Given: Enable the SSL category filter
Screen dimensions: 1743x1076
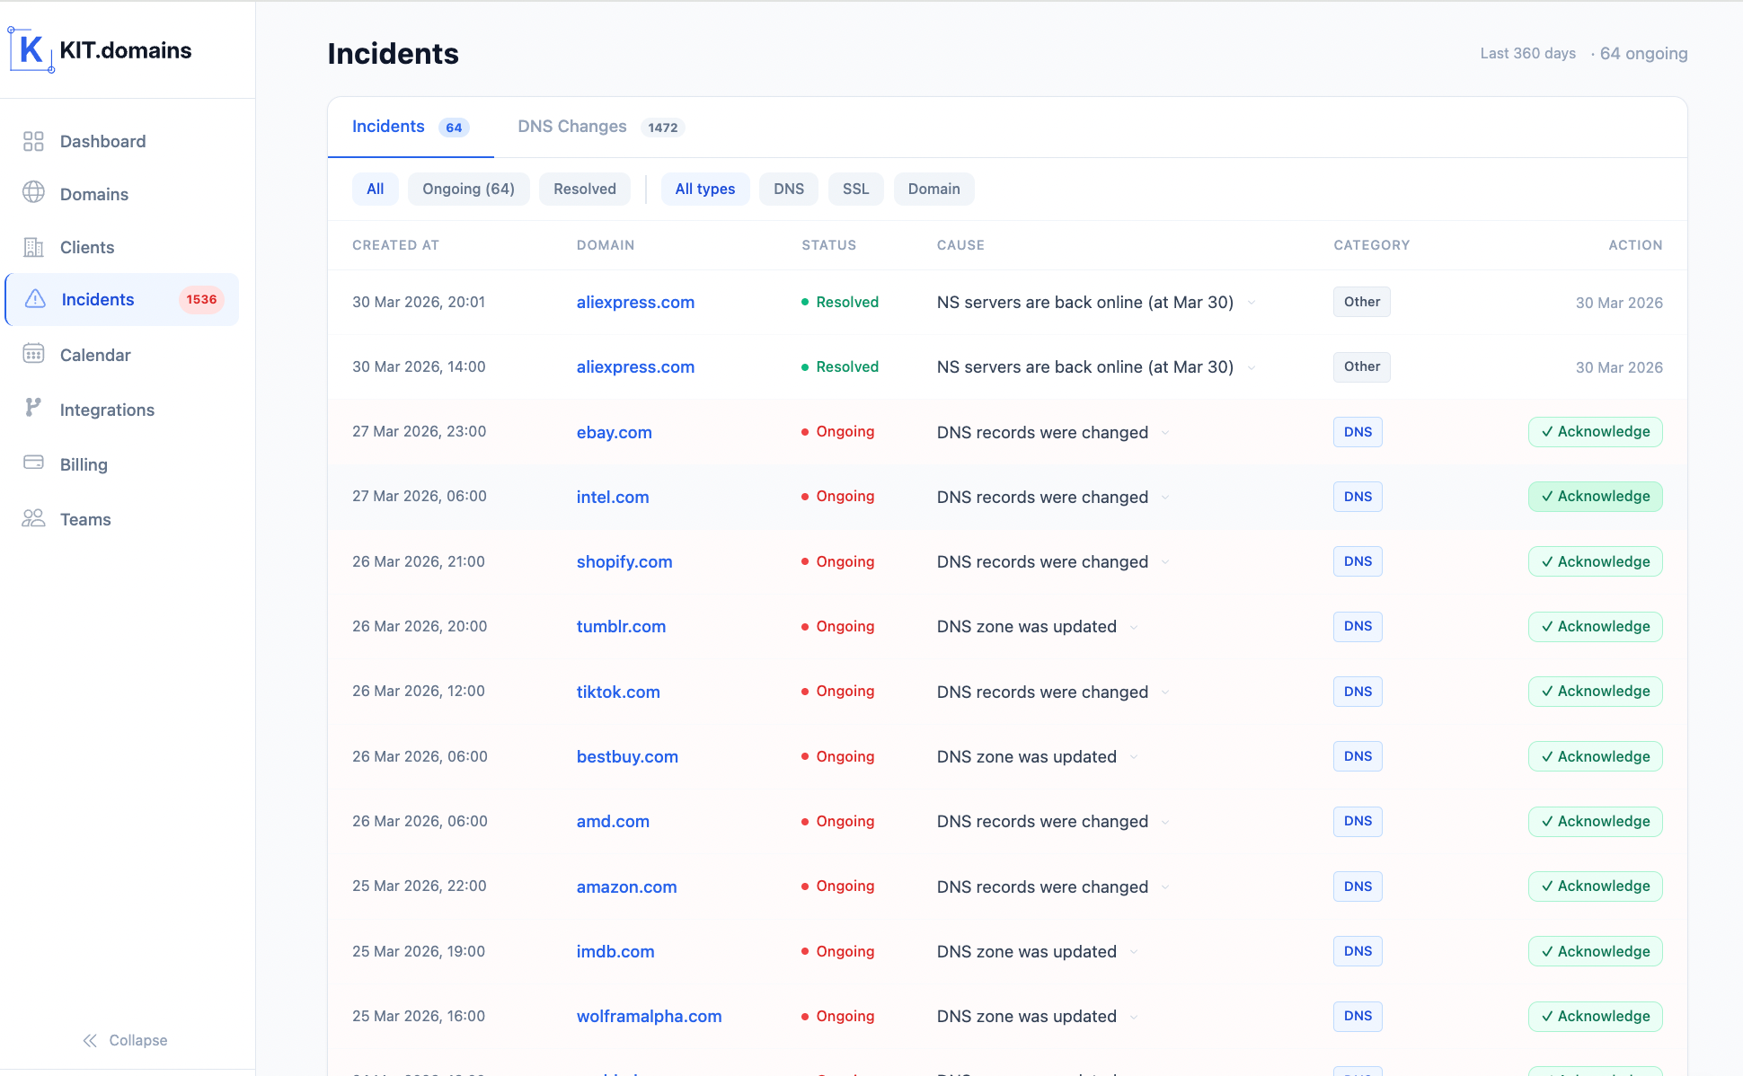Looking at the screenshot, I should pos(854,189).
